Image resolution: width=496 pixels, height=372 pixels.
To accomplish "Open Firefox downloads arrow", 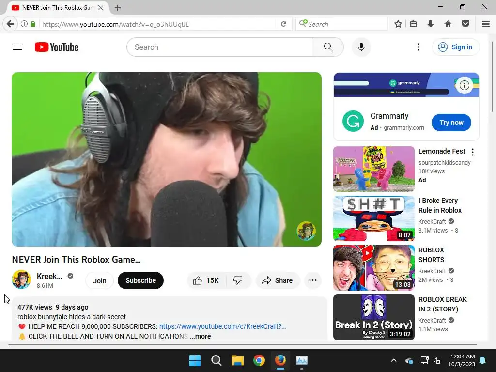I will (x=430, y=24).
